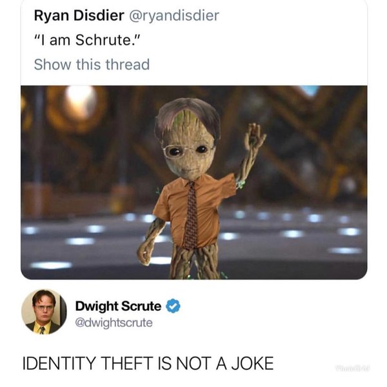Open the Show this thread link
Image resolution: width=387 pixels, height=387 pixels.
coord(92,64)
